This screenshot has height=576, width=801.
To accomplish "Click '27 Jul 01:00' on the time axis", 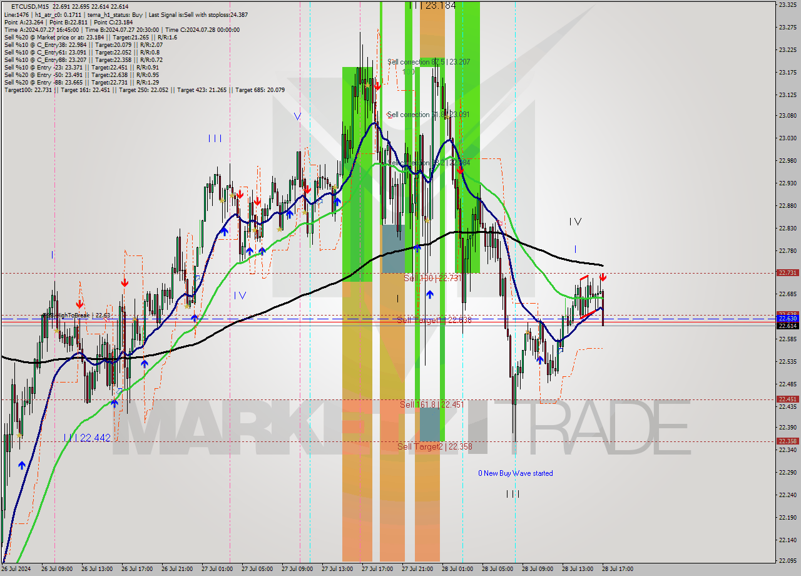I will click(217, 570).
